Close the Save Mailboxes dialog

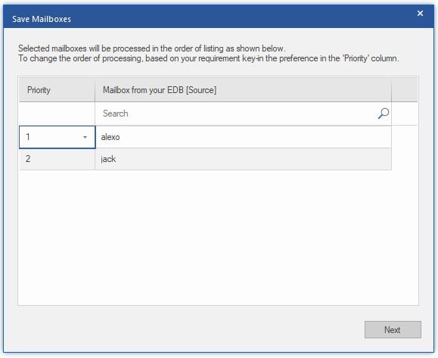pos(420,14)
